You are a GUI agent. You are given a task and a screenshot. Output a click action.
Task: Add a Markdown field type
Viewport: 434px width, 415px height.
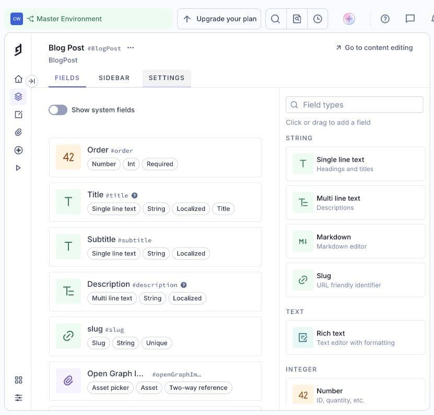355,241
